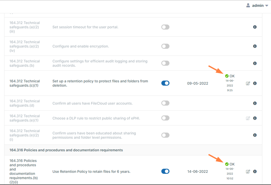Viewport: 271px width, 185px height.
Task: Edit the DLP rule for ePHI sharing
Action: click(x=248, y=118)
